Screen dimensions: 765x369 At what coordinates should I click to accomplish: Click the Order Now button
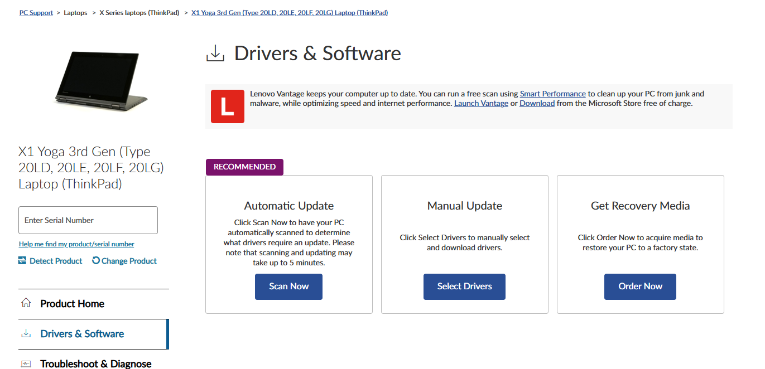pyautogui.click(x=640, y=287)
